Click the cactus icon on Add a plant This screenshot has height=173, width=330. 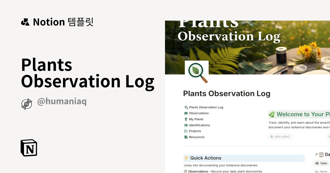coord(271,136)
